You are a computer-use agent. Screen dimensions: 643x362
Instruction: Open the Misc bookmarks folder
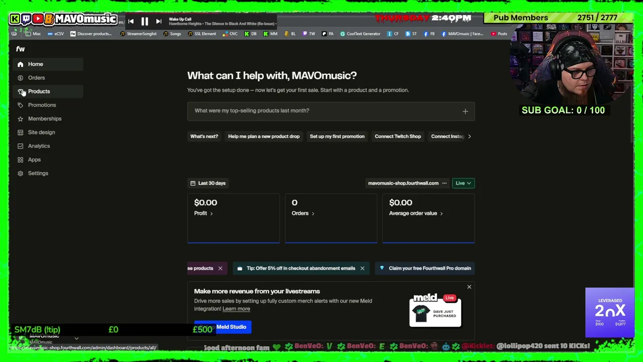pyautogui.click(x=33, y=34)
